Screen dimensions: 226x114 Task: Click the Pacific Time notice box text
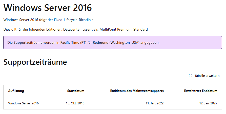(83, 43)
